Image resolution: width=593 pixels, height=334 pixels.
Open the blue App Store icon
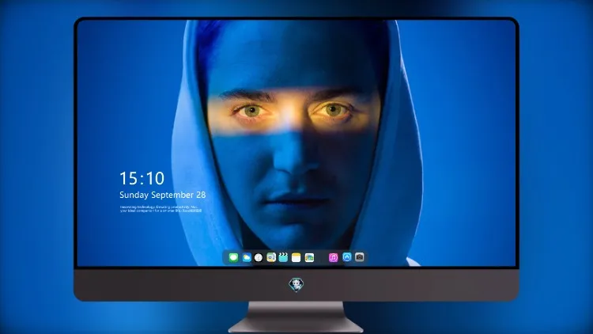point(347,257)
